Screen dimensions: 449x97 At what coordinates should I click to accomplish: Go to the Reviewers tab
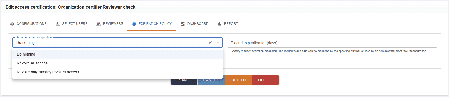coord(109,24)
